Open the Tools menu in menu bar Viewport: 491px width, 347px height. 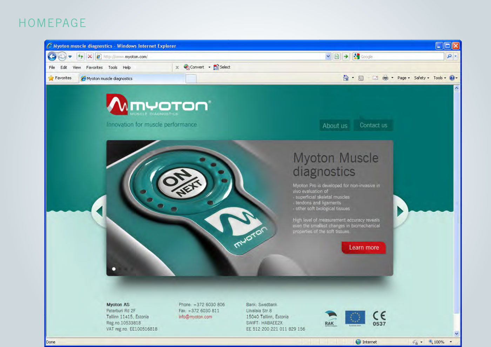pos(113,68)
